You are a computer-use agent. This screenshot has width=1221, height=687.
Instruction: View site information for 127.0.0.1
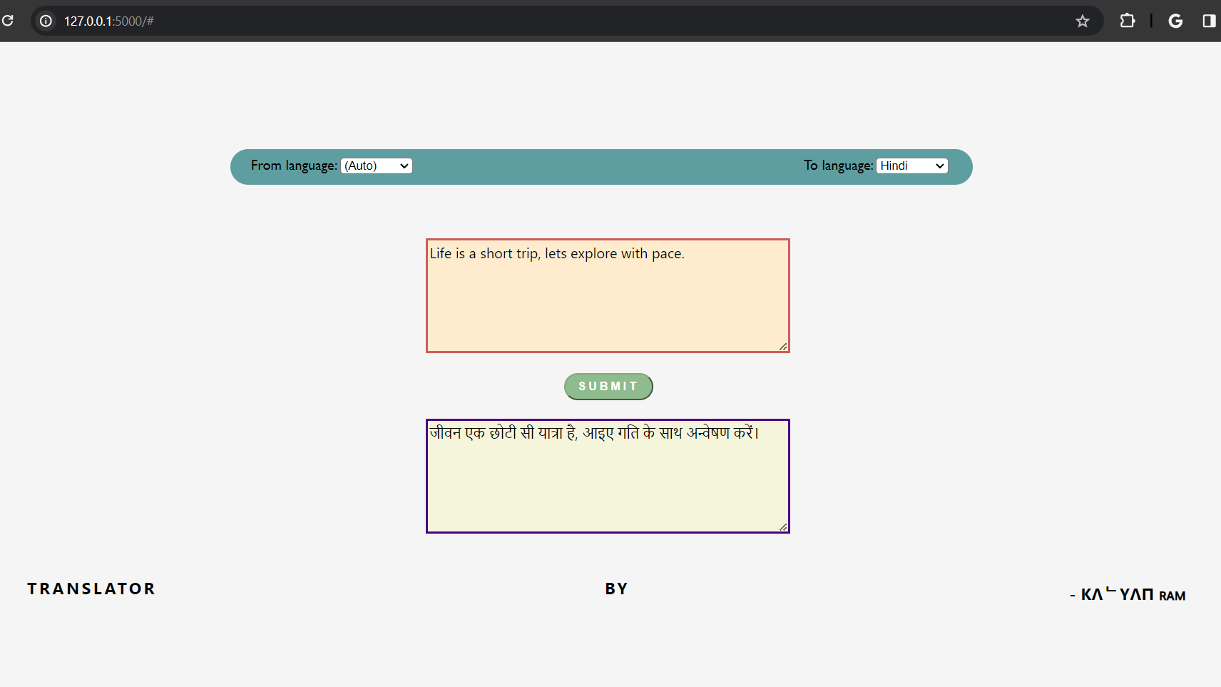[x=46, y=21]
